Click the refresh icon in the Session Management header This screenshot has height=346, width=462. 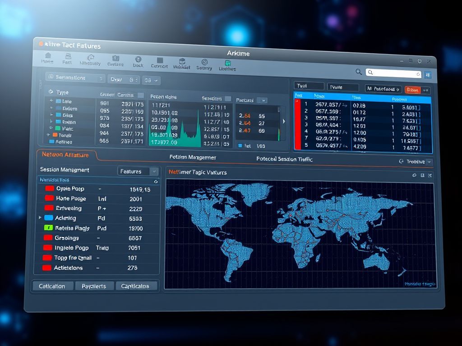coord(155,181)
